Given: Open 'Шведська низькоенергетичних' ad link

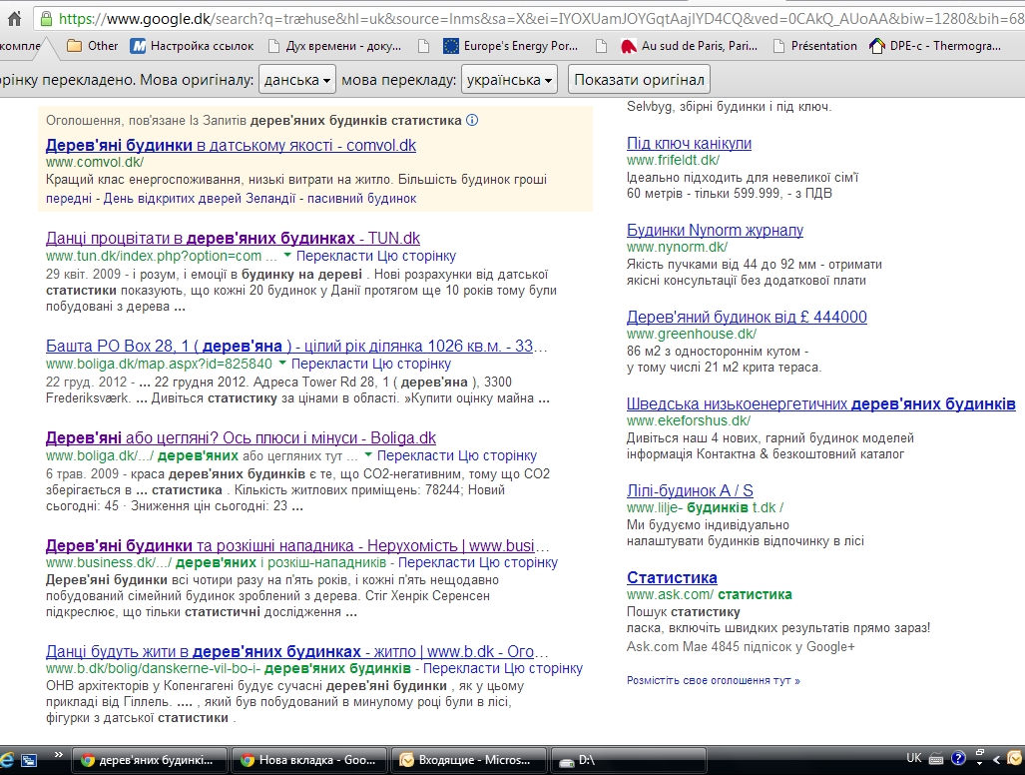Looking at the screenshot, I should click(821, 404).
